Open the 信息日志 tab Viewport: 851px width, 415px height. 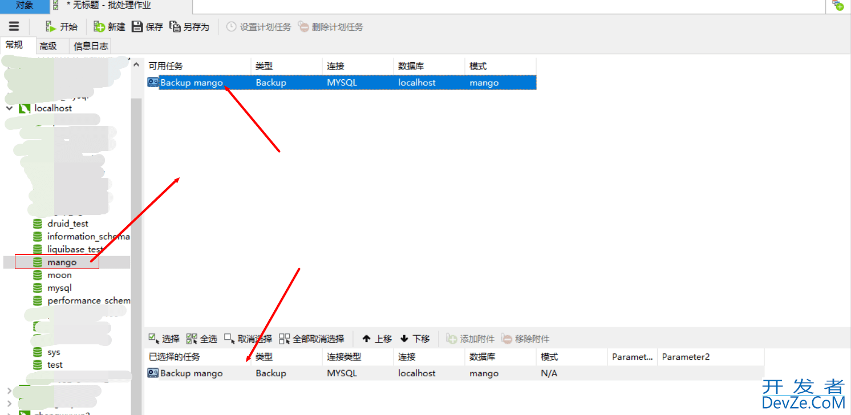(x=91, y=46)
